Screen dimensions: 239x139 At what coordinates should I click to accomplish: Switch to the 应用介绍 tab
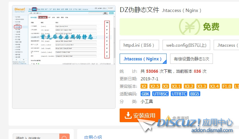pos(93,137)
